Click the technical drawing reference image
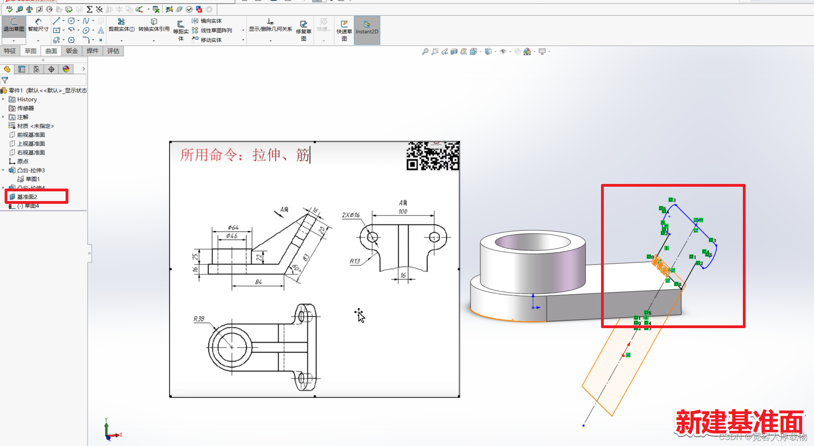The image size is (814, 446). click(315, 269)
